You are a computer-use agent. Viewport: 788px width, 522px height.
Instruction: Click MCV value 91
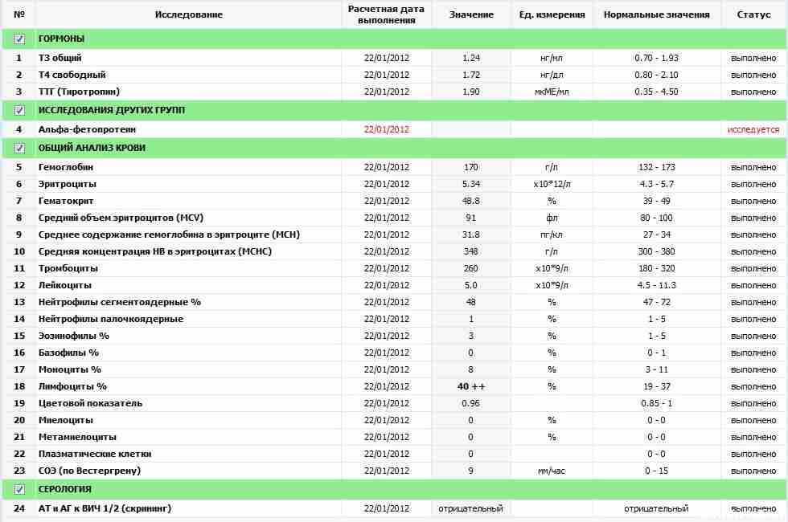pos(471,218)
